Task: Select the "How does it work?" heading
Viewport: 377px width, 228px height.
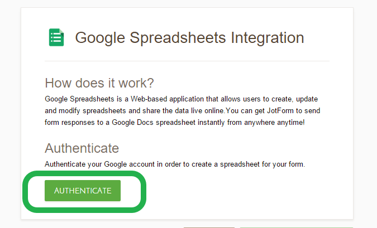Action: coord(100,83)
